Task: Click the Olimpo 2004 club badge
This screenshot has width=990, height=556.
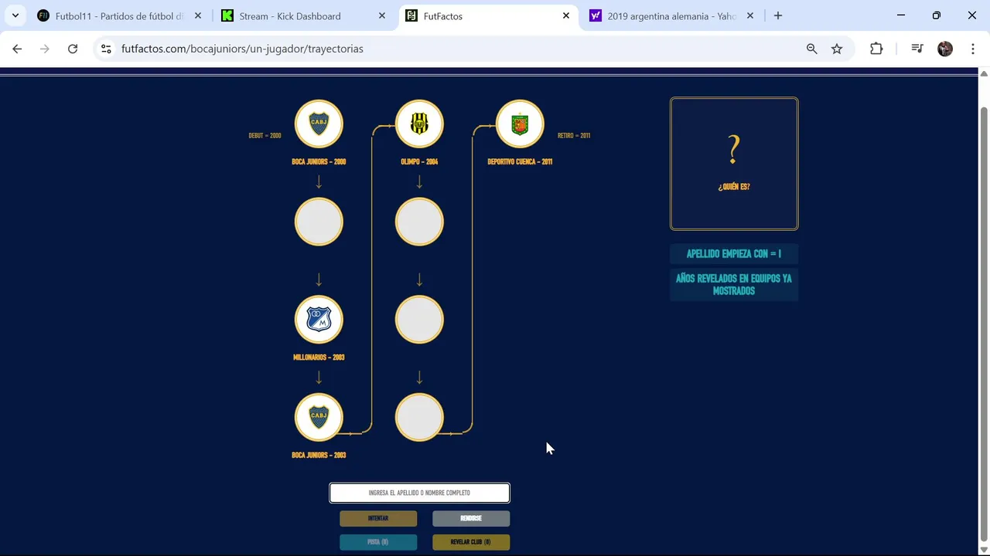Action: tap(419, 124)
